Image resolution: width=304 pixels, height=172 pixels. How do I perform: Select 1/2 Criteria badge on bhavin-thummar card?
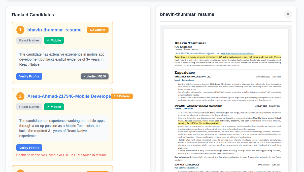(97, 30)
